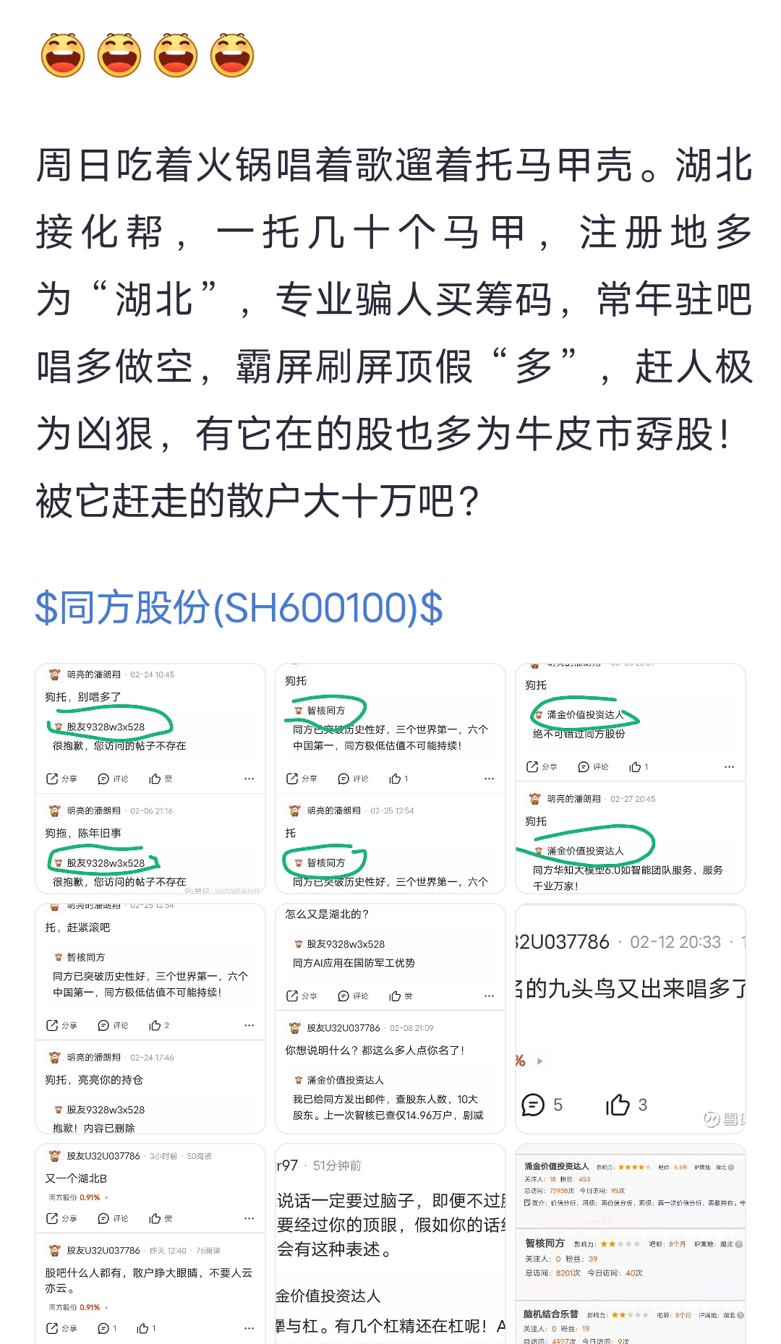Tap the large thumbs-up icon showing 3
The width and height of the screenshot is (781, 1344).
point(618,1105)
